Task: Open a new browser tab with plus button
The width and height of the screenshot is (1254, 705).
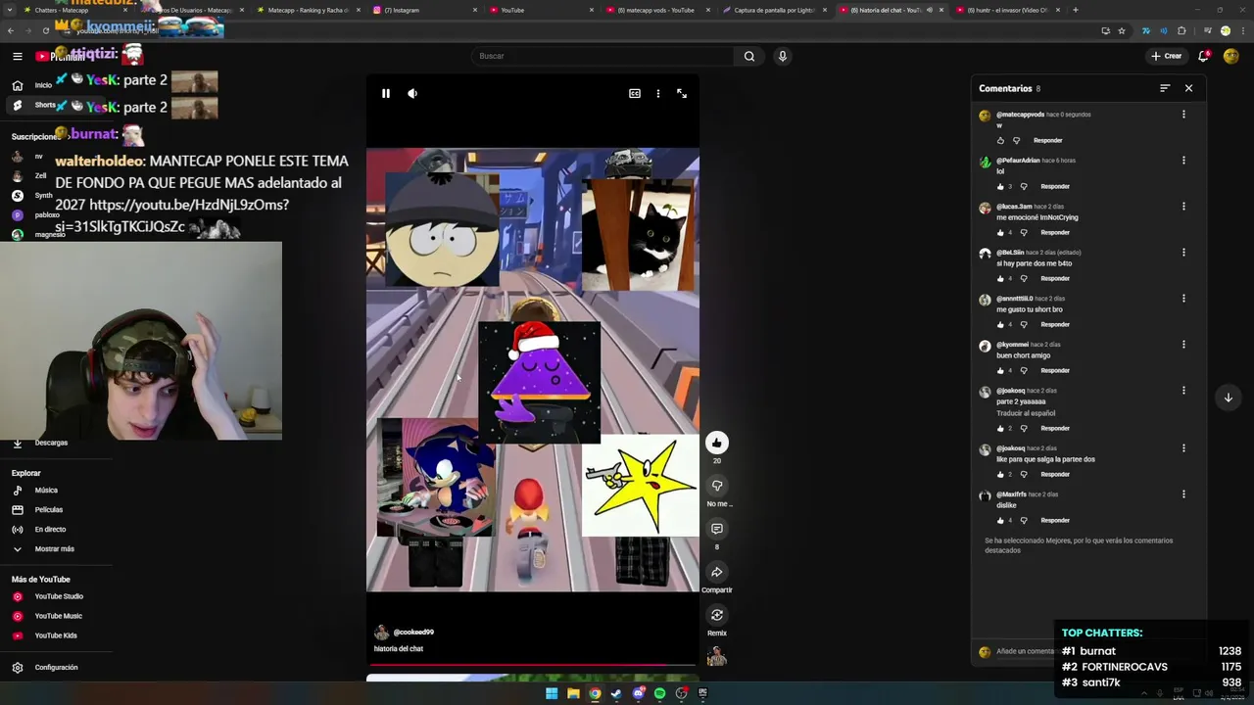Action: click(1075, 10)
